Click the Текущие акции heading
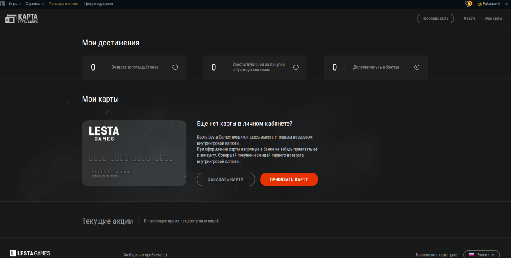The image size is (511, 258). click(x=108, y=221)
